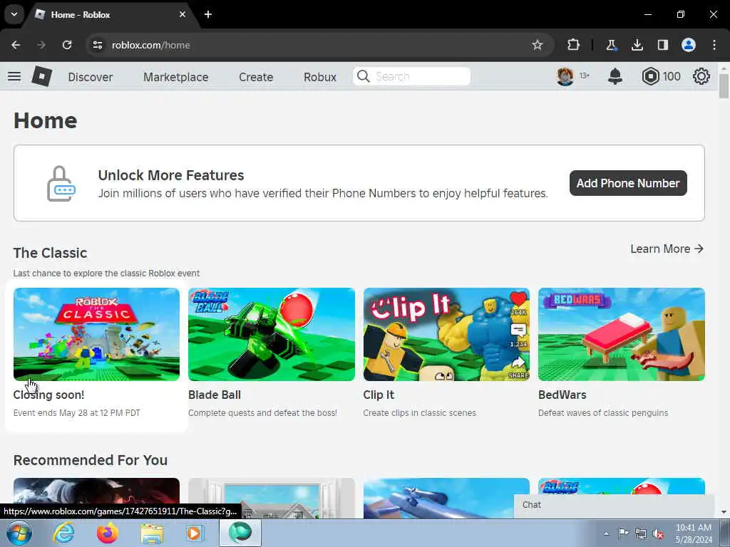The height and width of the screenshot is (547, 730).
Task: Open the Marketplace page
Action: (x=176, y=77)
